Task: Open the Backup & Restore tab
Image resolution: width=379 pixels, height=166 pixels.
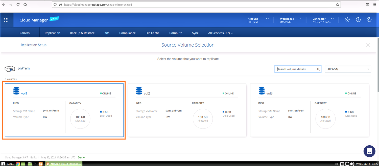Action: [x=82, y=33]
